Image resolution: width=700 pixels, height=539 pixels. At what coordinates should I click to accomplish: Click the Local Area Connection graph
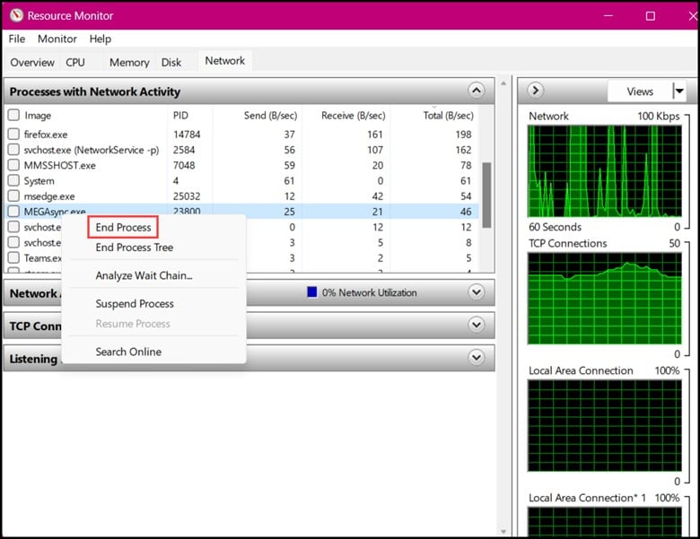pyautogui.click(x=605, y=426)
